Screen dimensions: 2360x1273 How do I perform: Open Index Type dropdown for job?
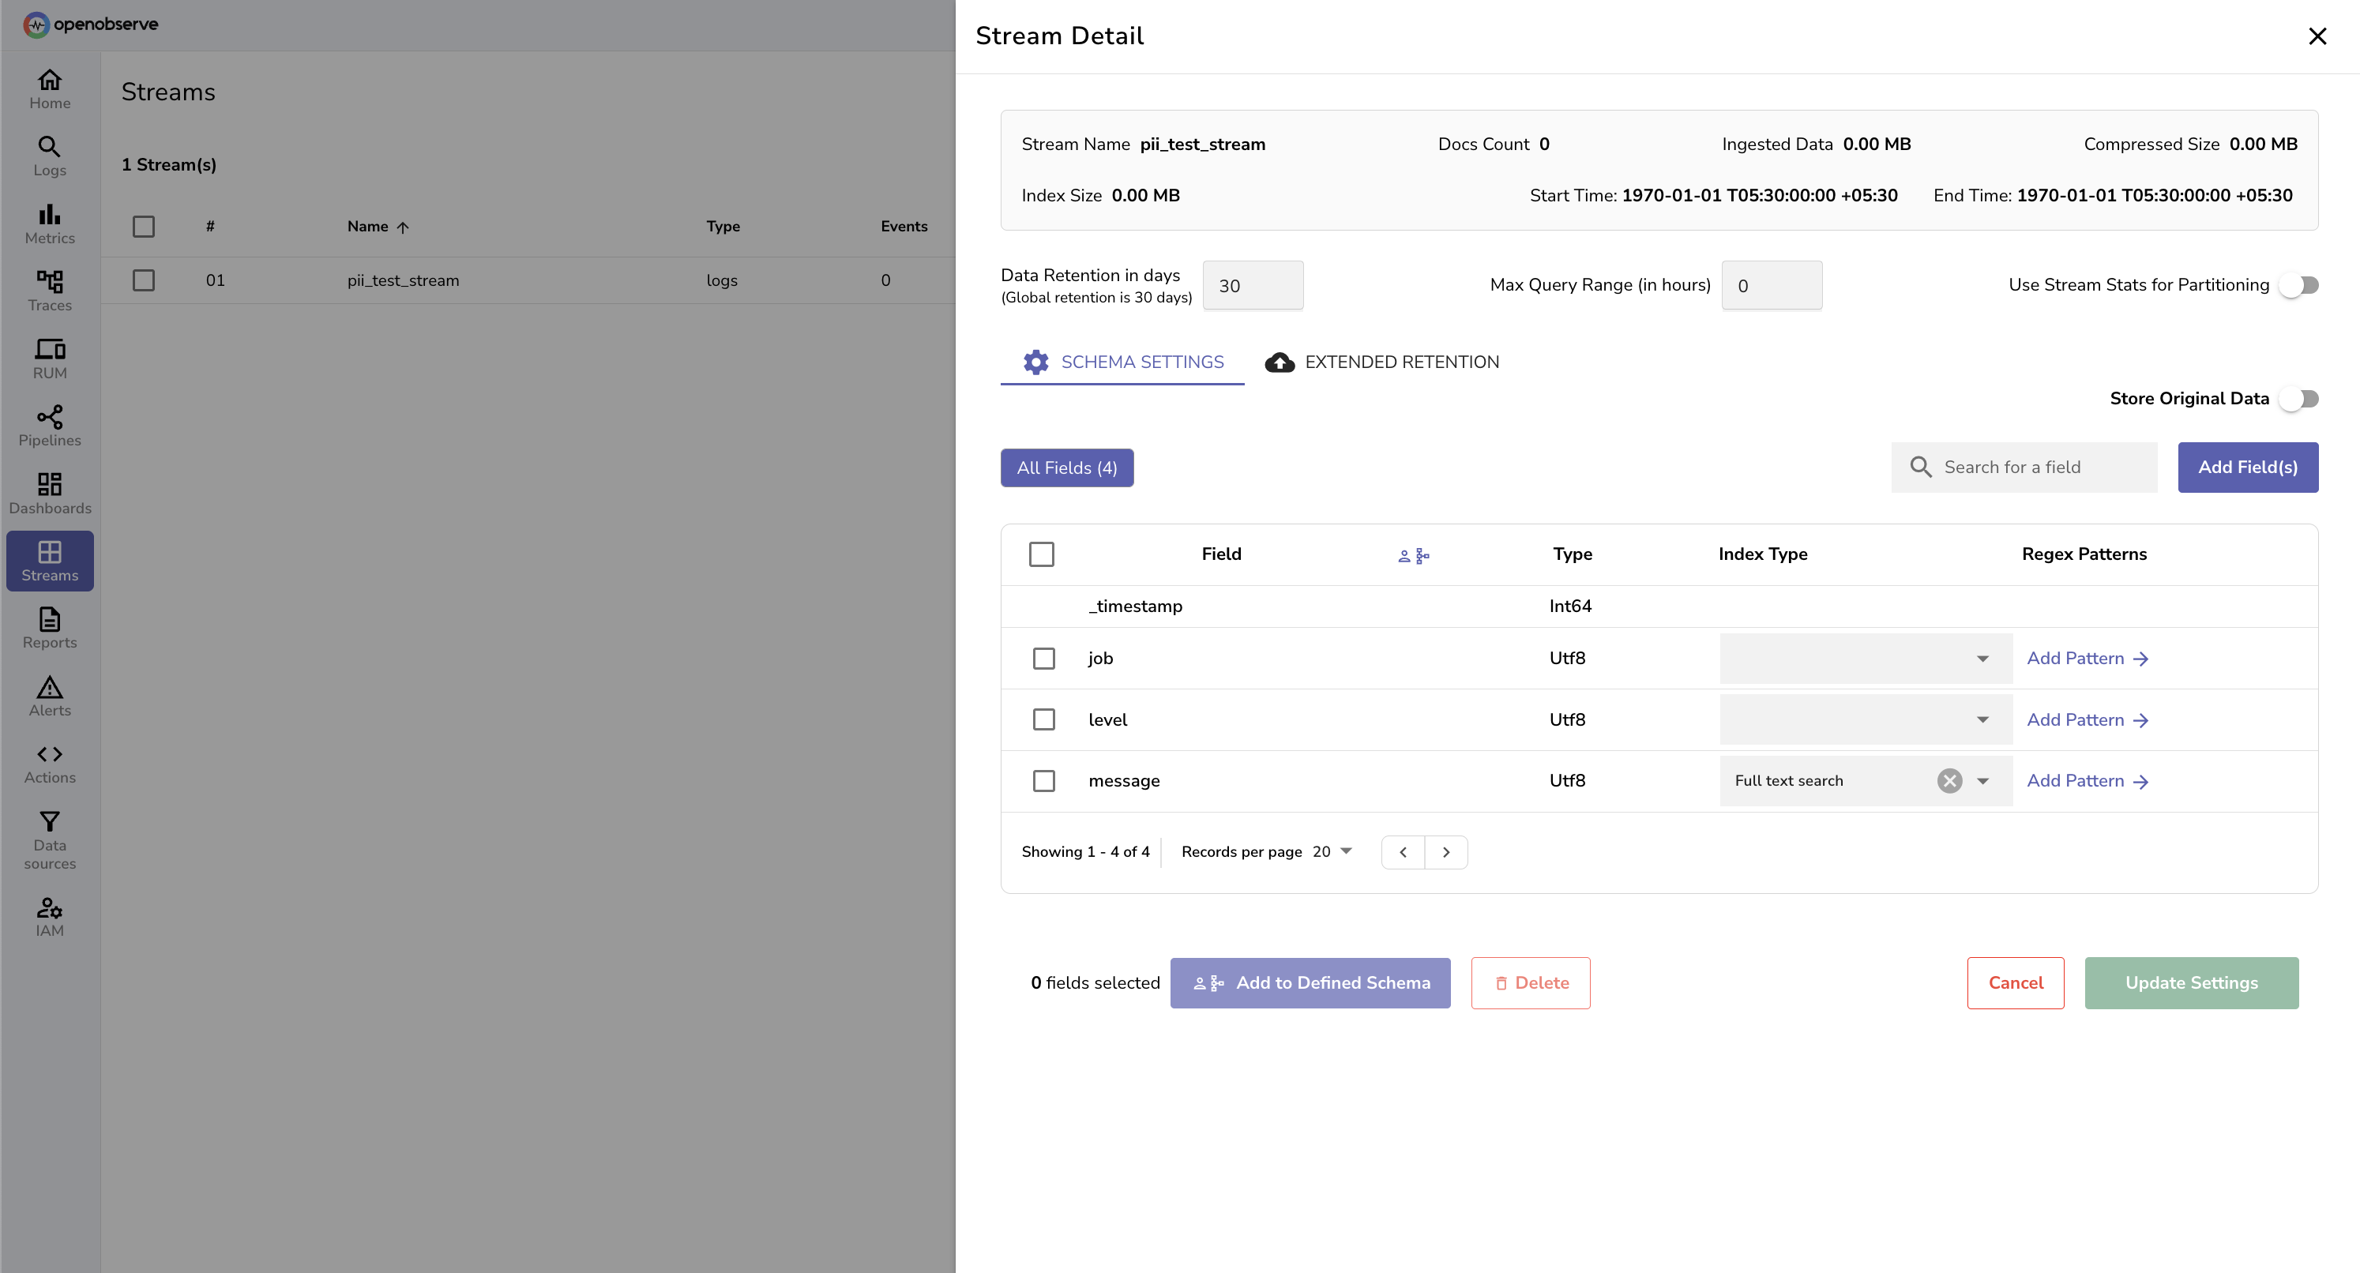tap(1866, 659)
